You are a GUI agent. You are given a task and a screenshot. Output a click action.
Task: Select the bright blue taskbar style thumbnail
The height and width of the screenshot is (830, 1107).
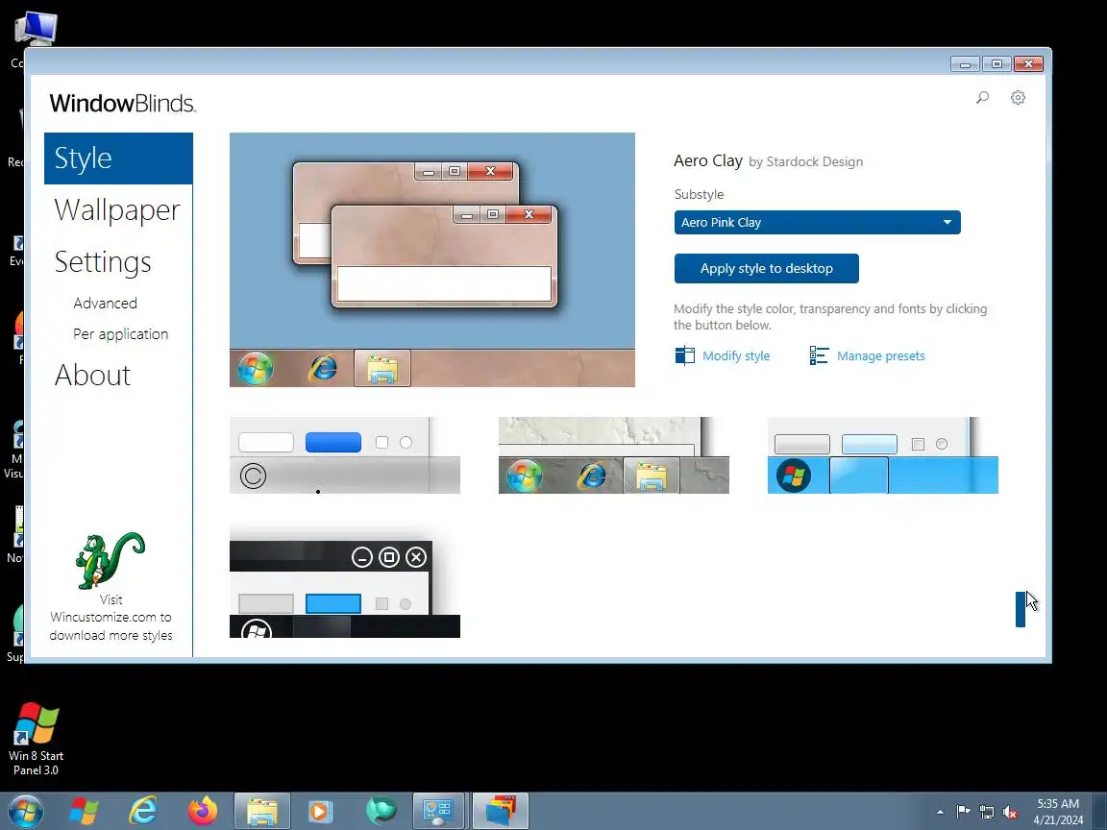pos(882,455)
